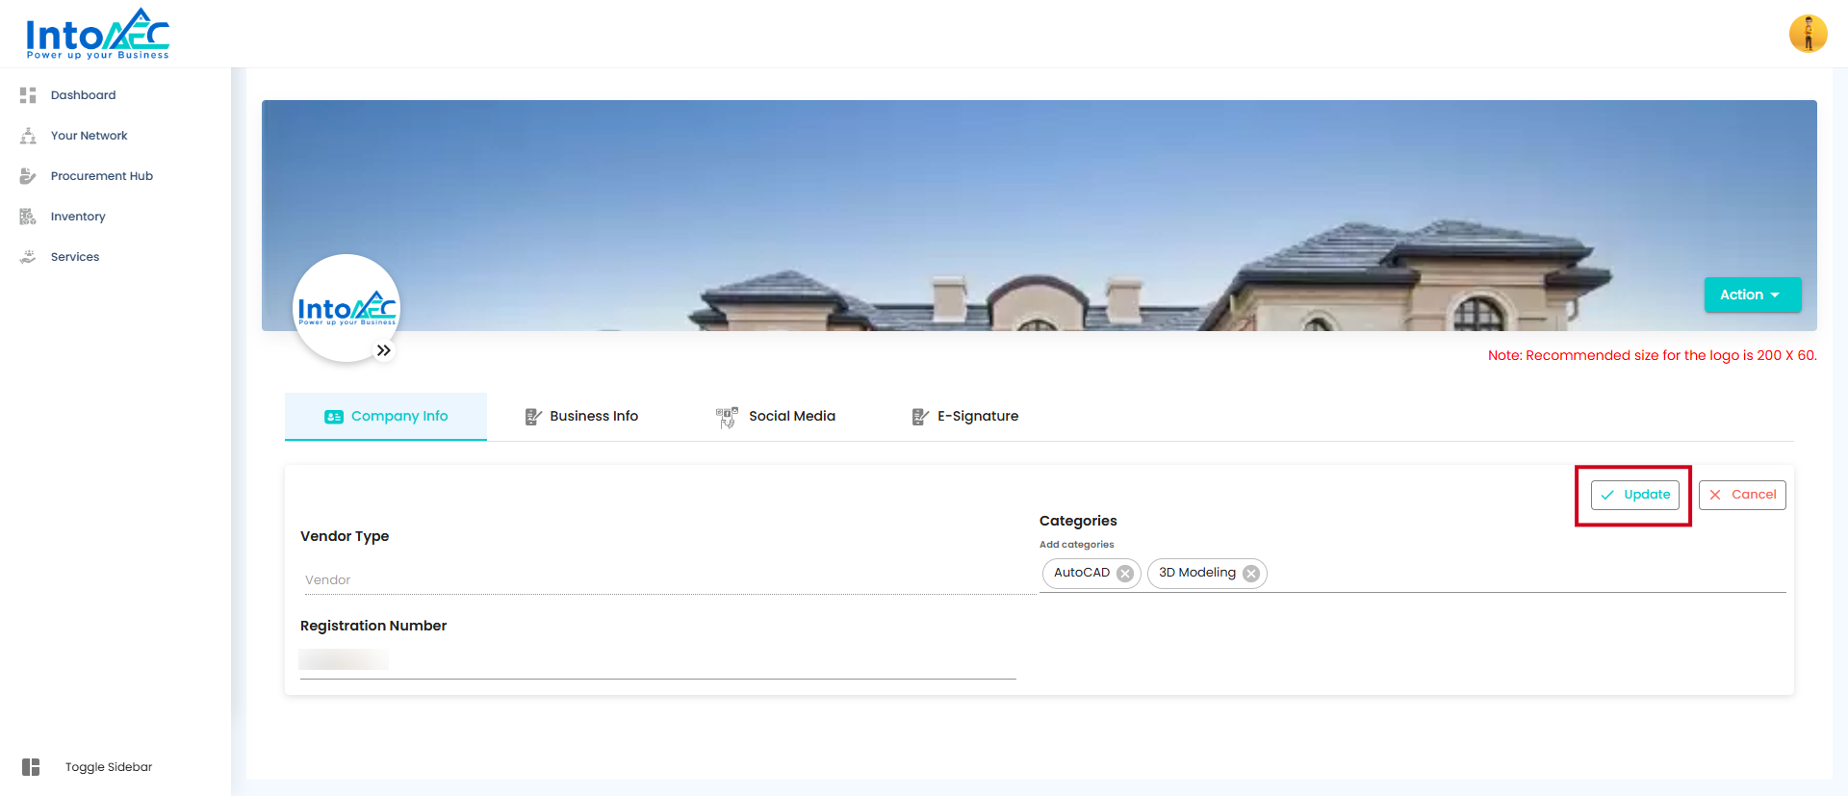
Task: Click the recommended logo size note
Action: click(1653, 355)
